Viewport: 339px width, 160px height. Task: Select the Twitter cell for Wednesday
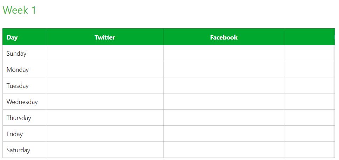(x=105, y=102)
